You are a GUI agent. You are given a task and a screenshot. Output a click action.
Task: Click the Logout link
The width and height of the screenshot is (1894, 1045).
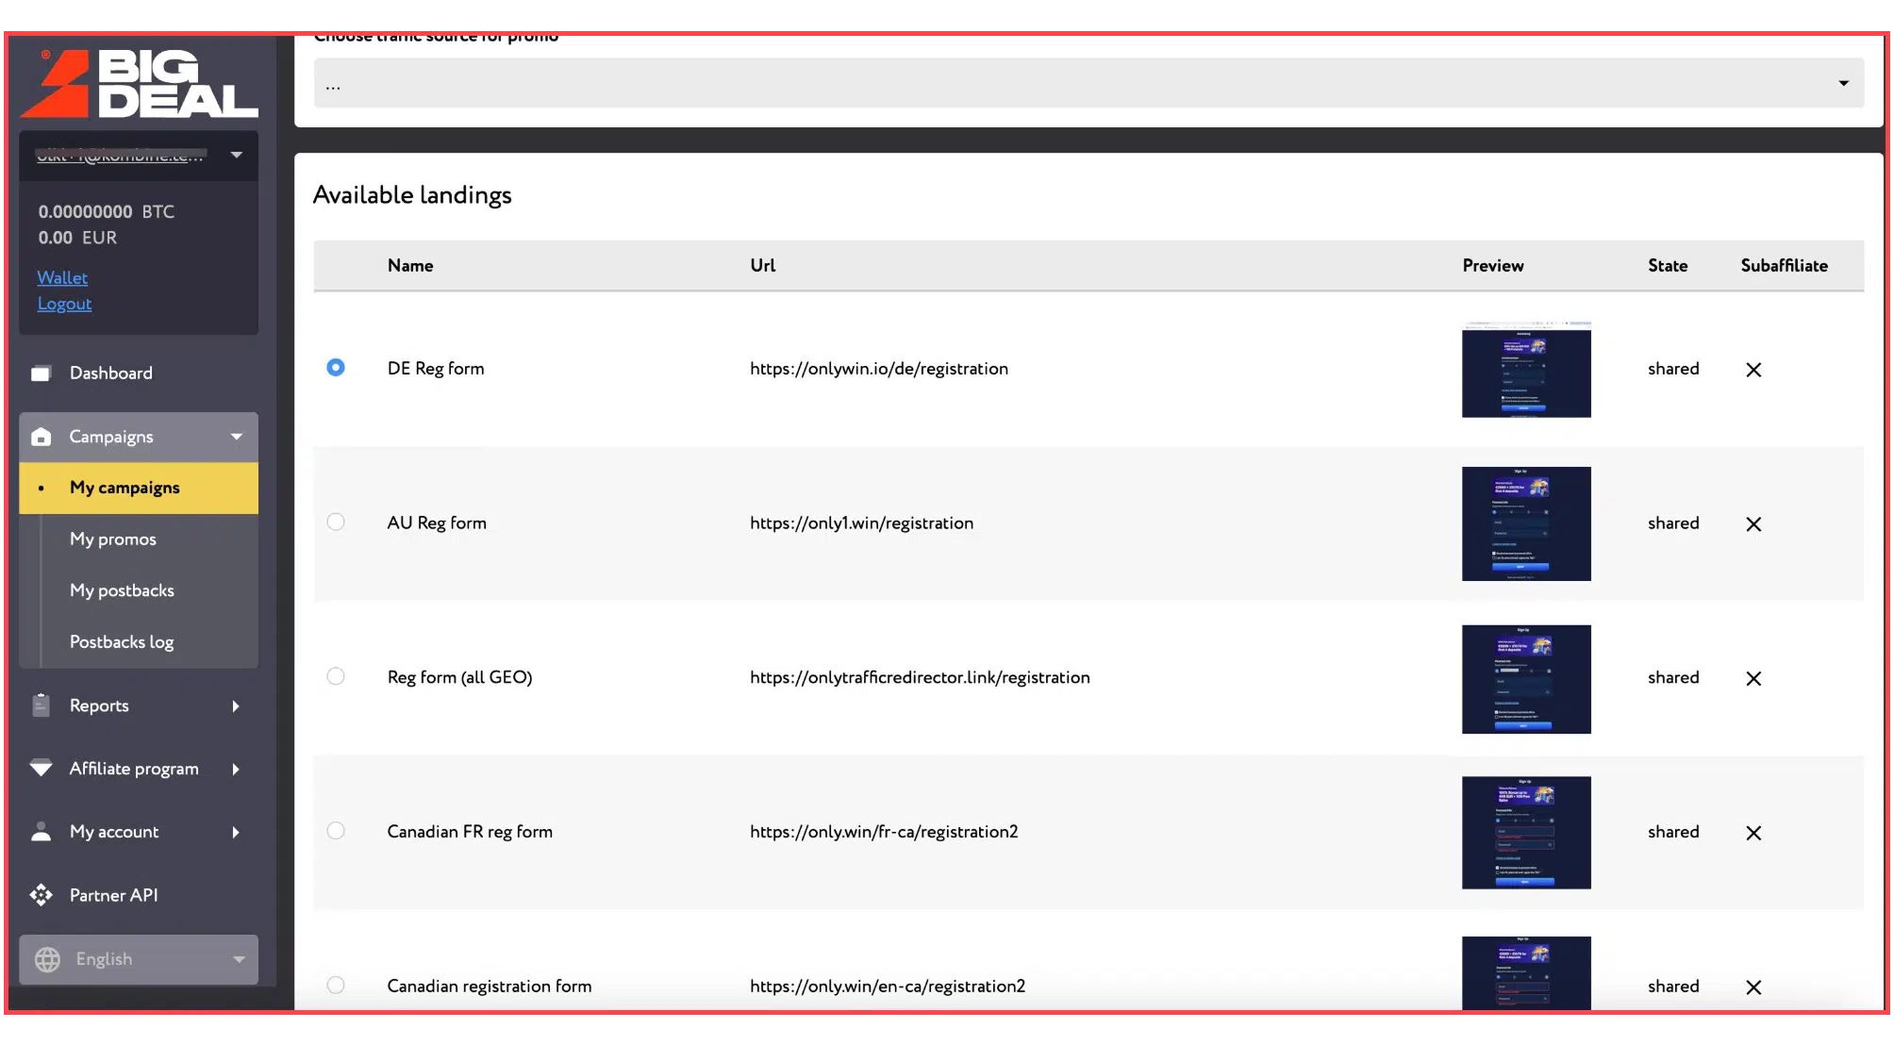click(64, 304)
